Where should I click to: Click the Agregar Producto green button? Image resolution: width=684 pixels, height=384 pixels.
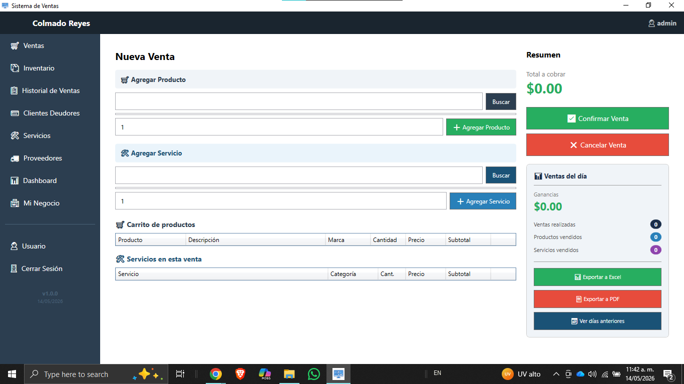coord(481,127)
